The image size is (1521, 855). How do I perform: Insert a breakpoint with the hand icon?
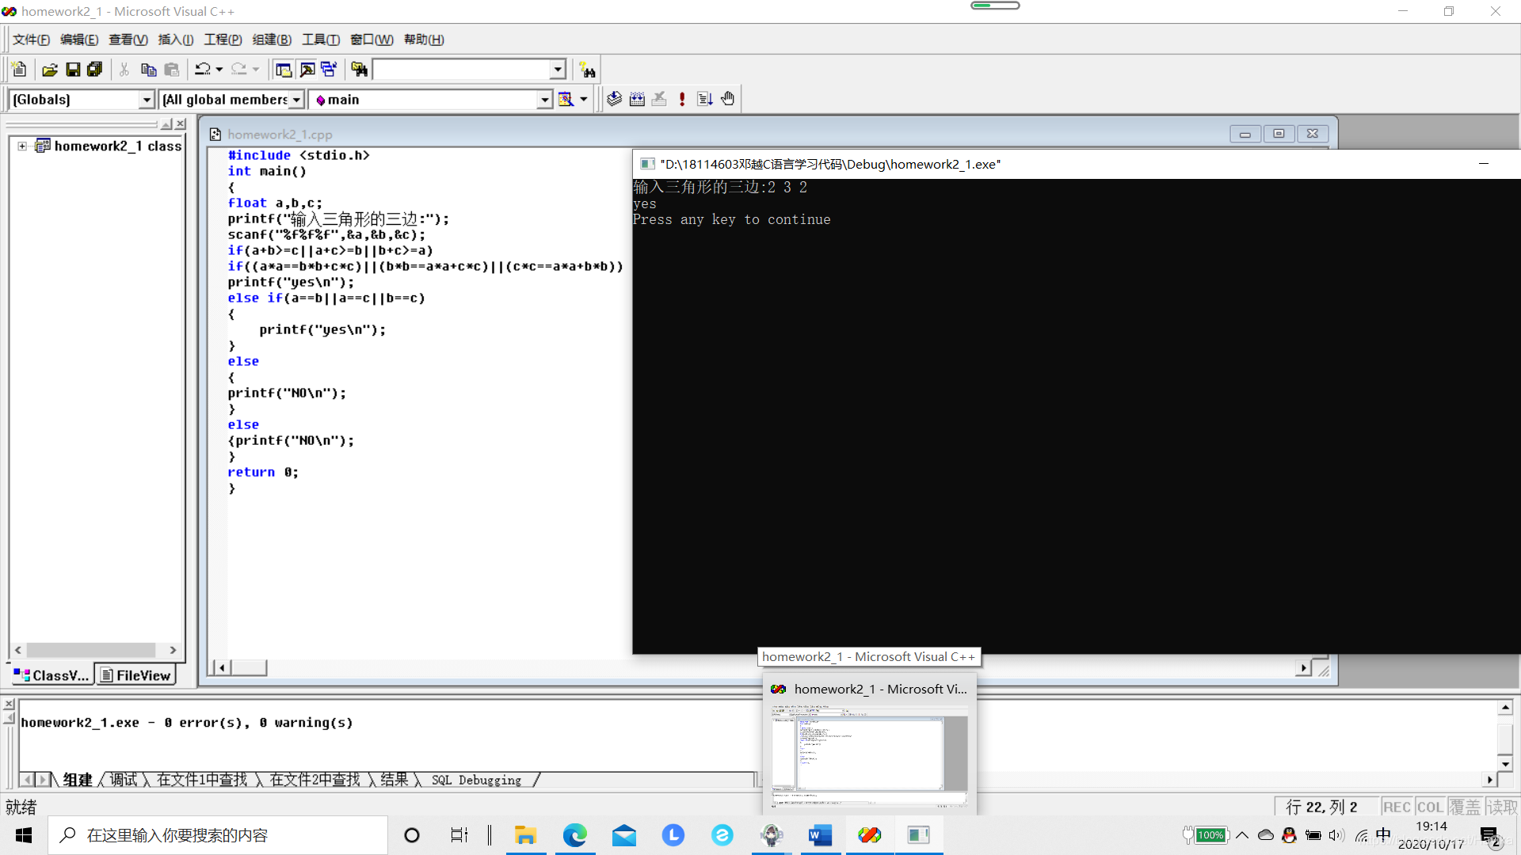[728, 99]
